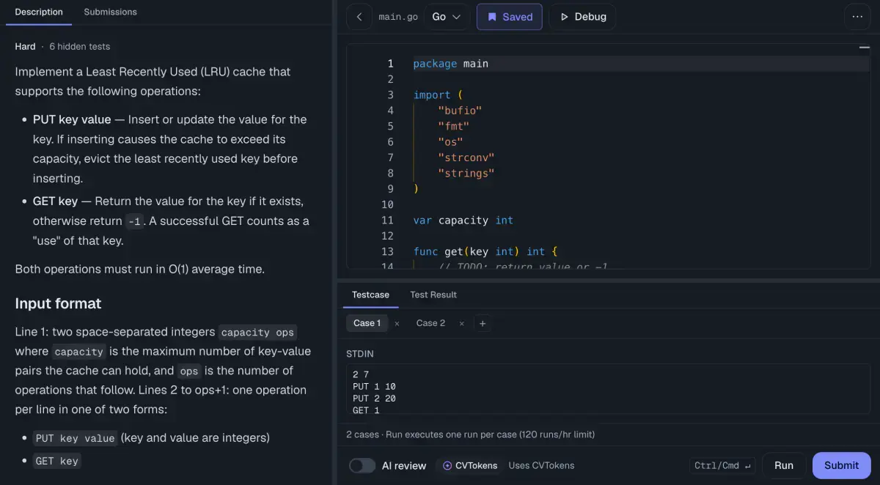Click the '"bufio"' import line
The height and width of the screenshot is (485, 880).
click(x=460, y=111)
